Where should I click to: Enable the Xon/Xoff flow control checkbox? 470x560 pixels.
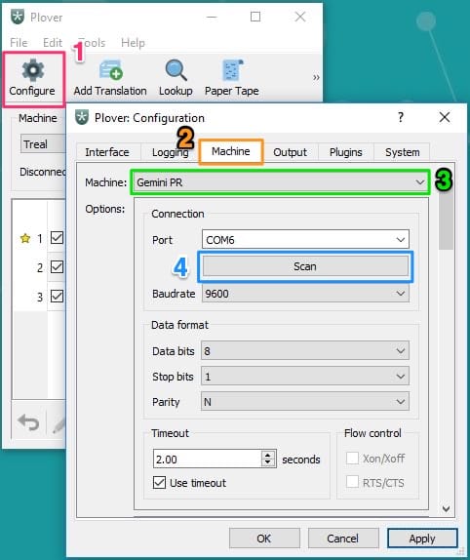352,459
